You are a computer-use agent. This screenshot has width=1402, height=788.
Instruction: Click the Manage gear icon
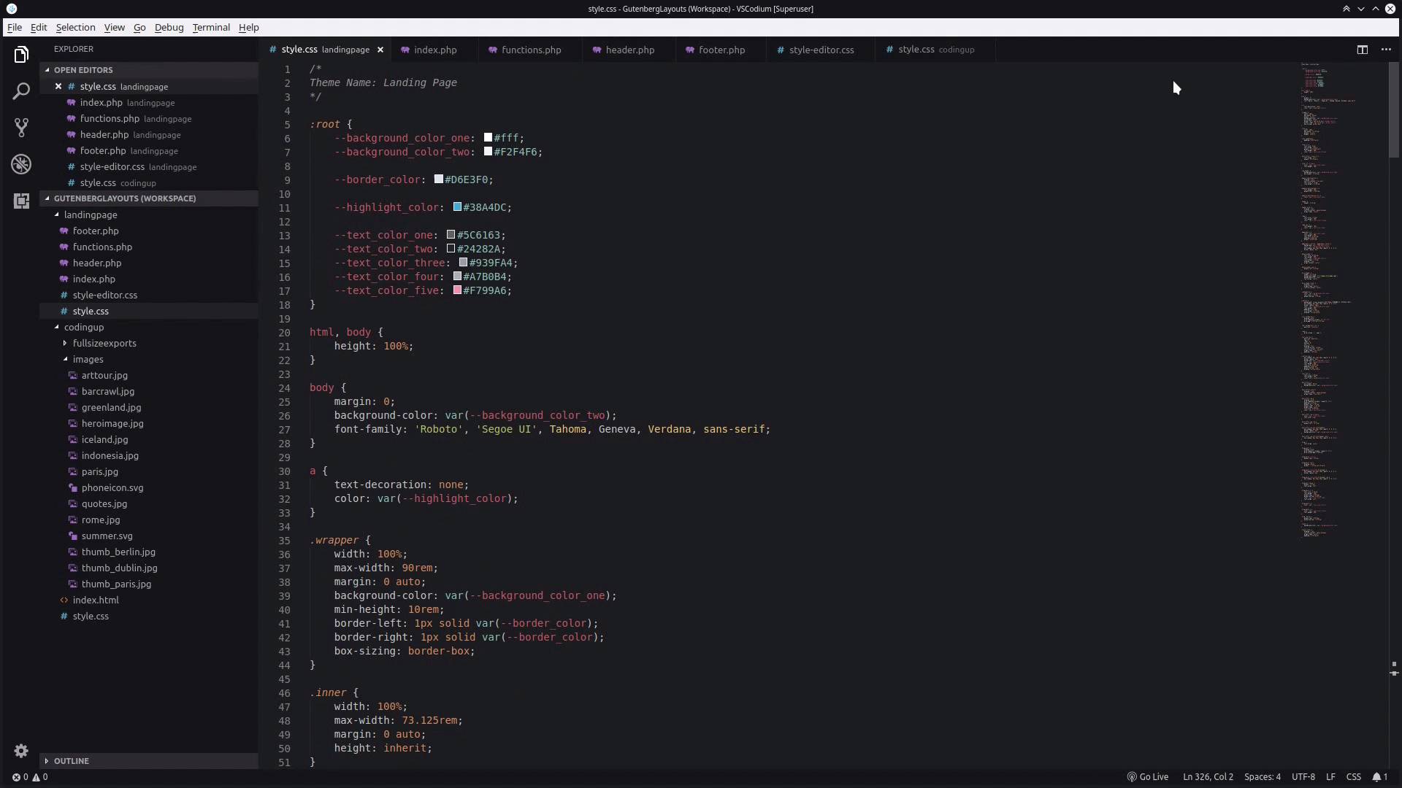point(21,751)
